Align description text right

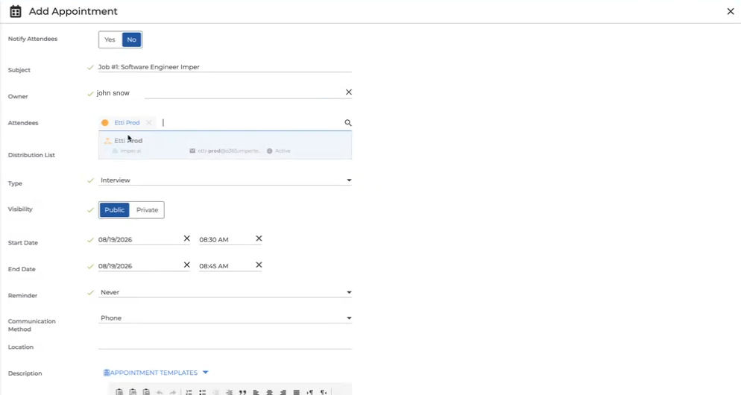(x=283, y=392)
